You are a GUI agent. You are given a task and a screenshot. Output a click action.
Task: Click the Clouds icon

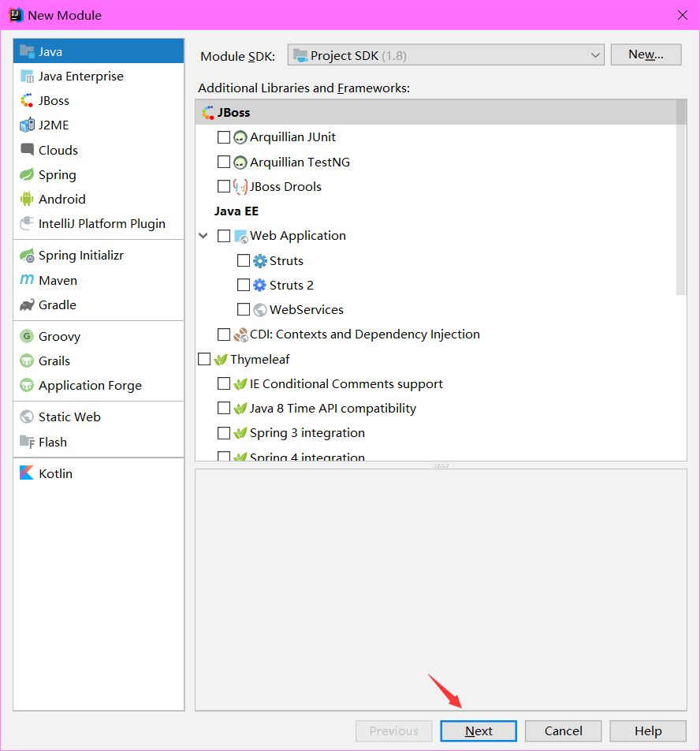(x=27, y=150)
